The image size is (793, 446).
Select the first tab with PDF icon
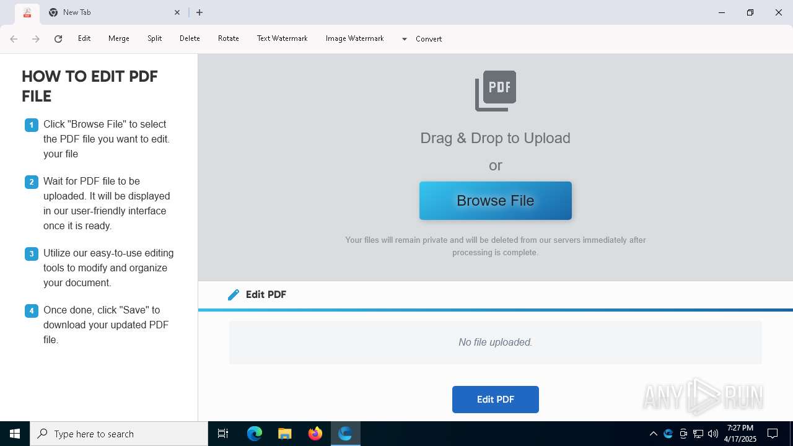point(27,12)
